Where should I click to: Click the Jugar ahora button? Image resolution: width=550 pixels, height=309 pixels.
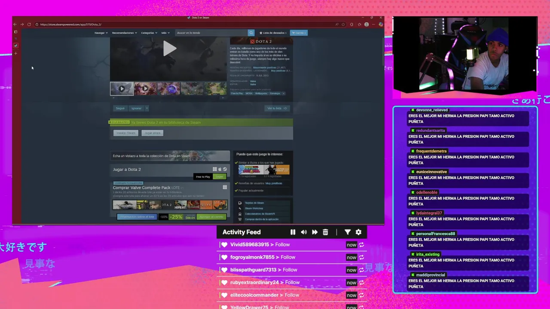152,133
